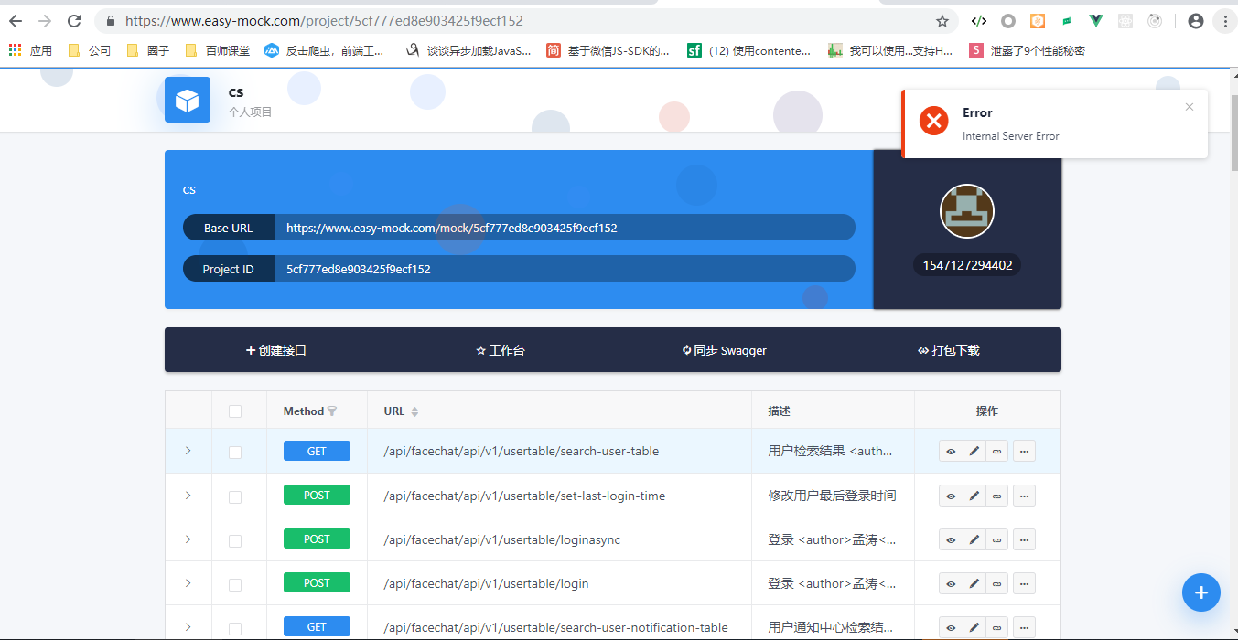Open the Method filter funnel icon
Image resolution: width=1238 pixels, height=640 pixels.
pos(335,411)
